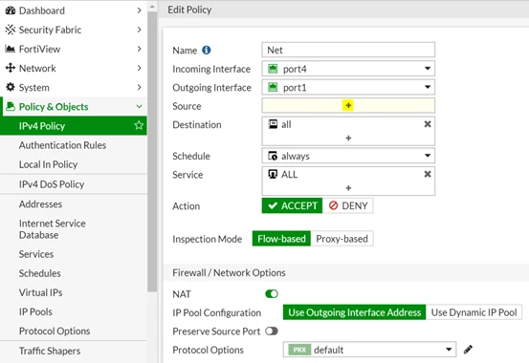Switch Inspection Mode to Proxy-based
Image resolution: width=529 pixels, height=363 pixels.
(342, 239)
